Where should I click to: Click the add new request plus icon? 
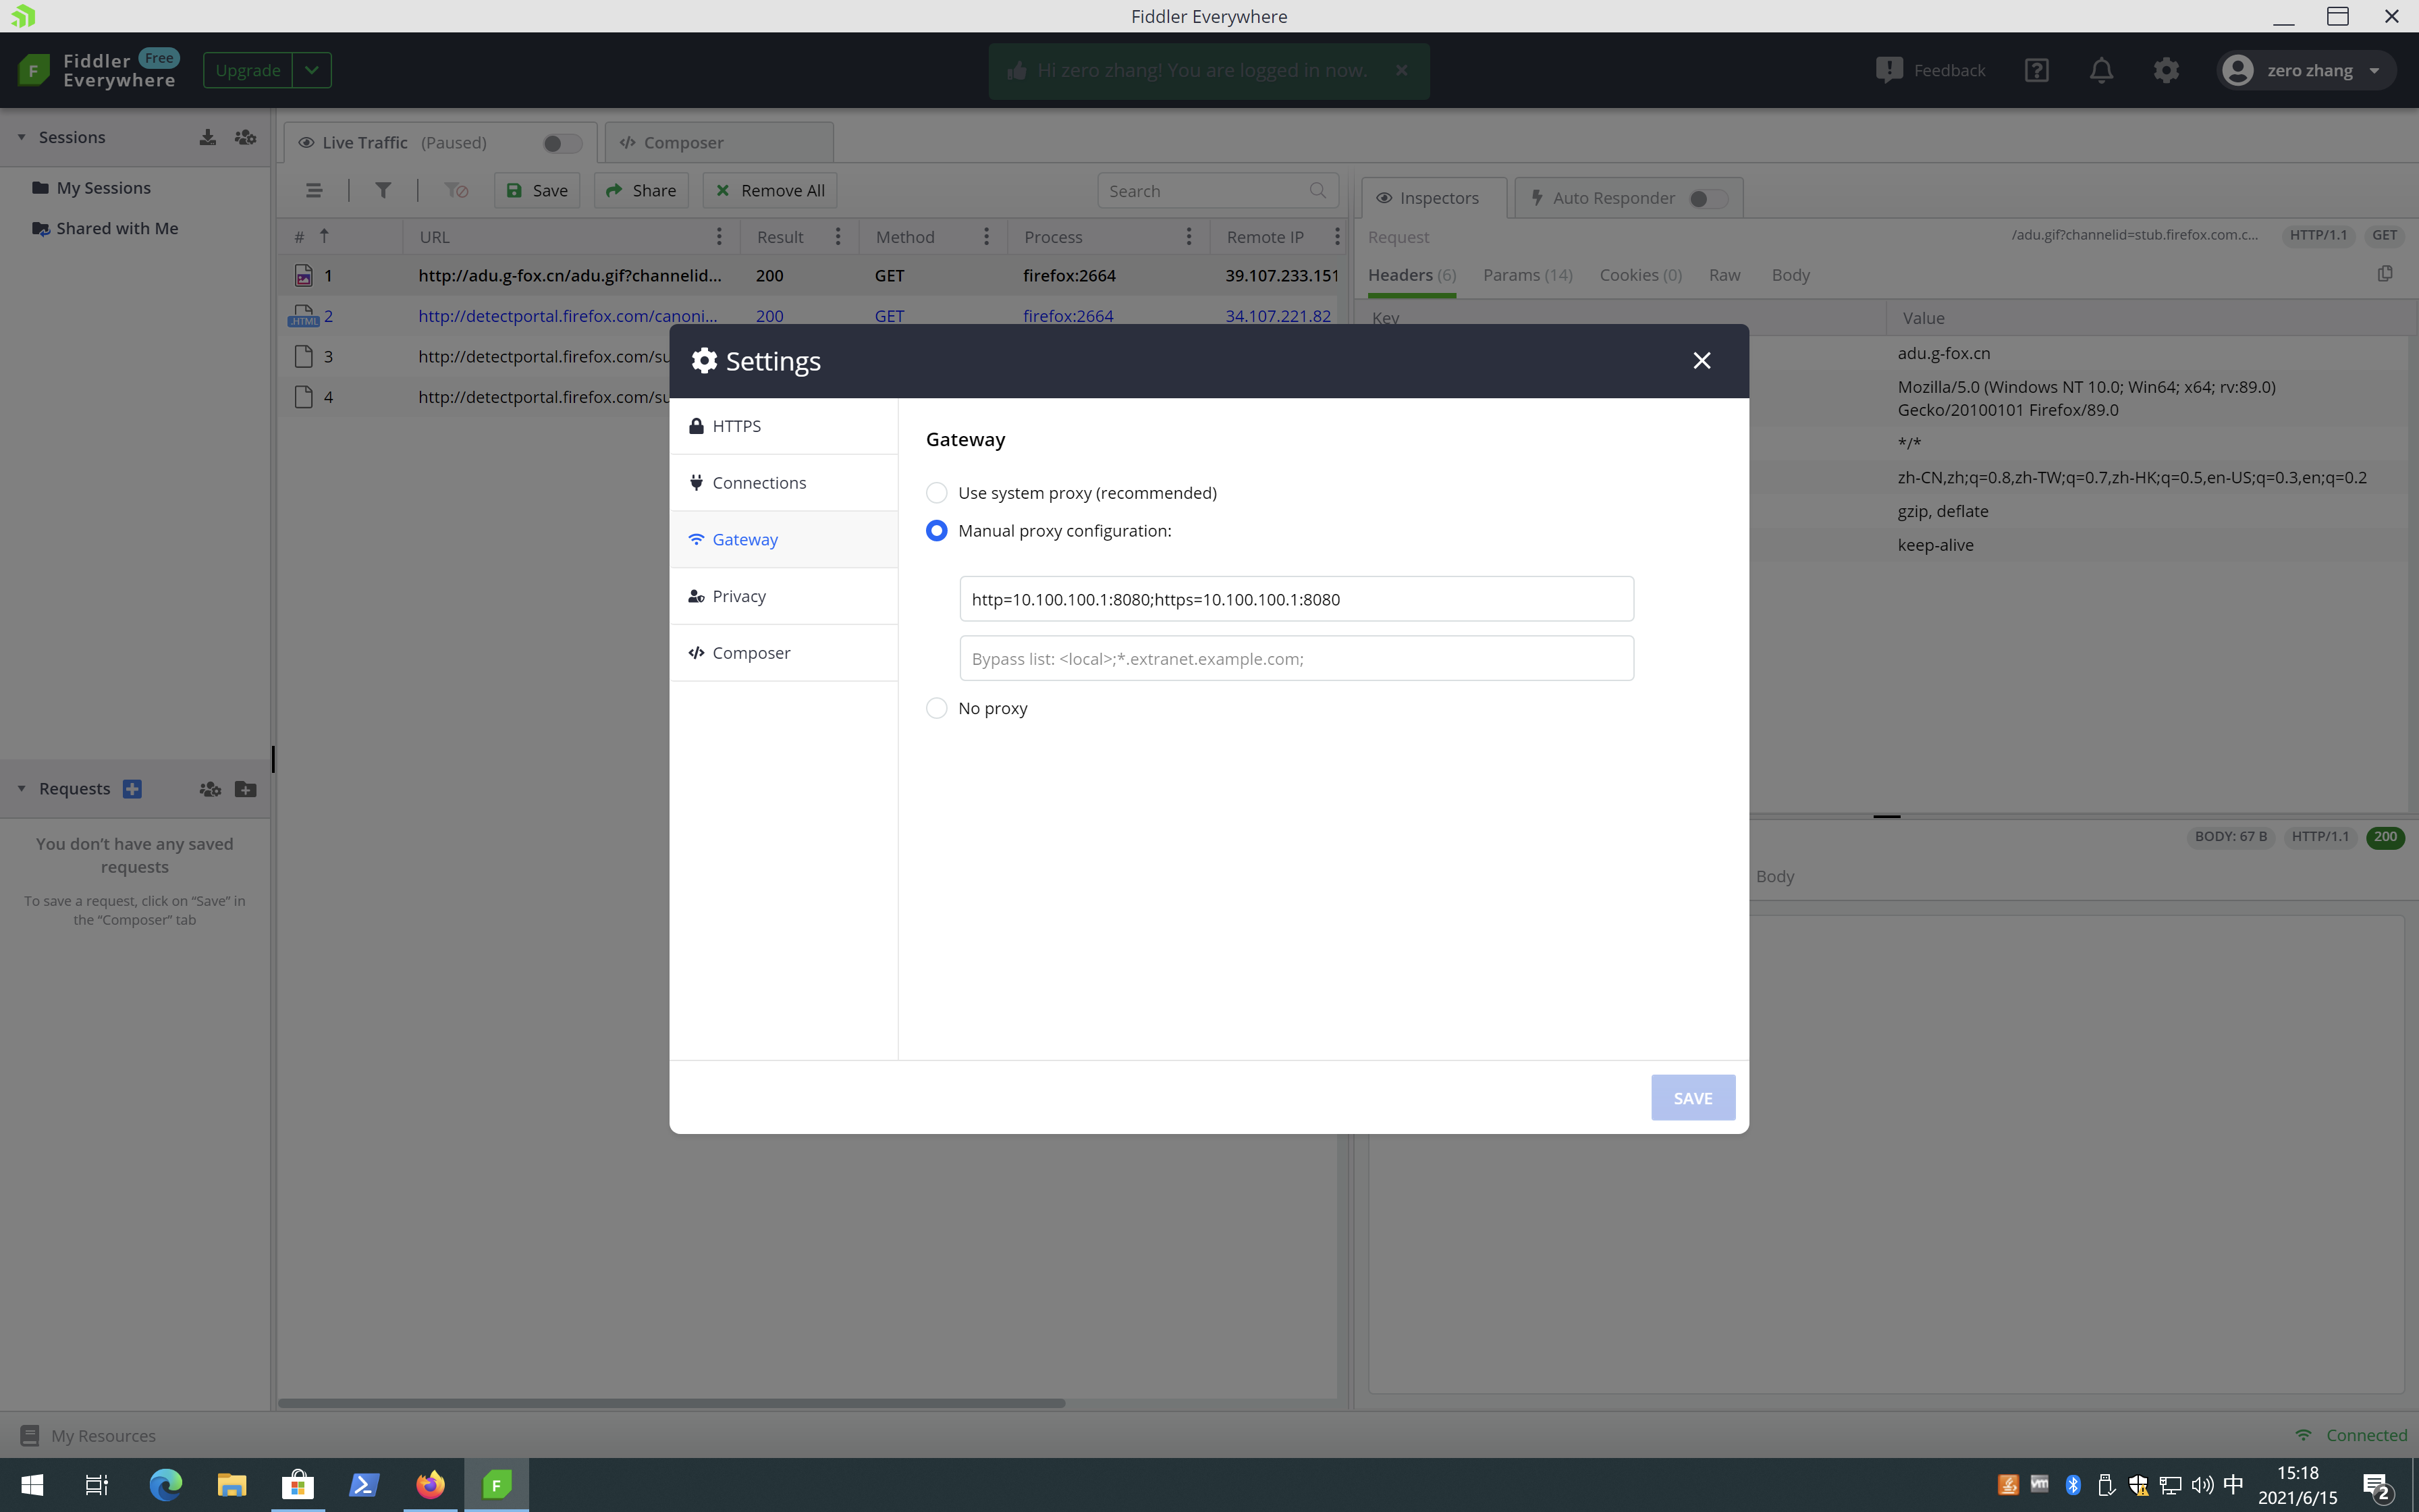pos(132,789)
